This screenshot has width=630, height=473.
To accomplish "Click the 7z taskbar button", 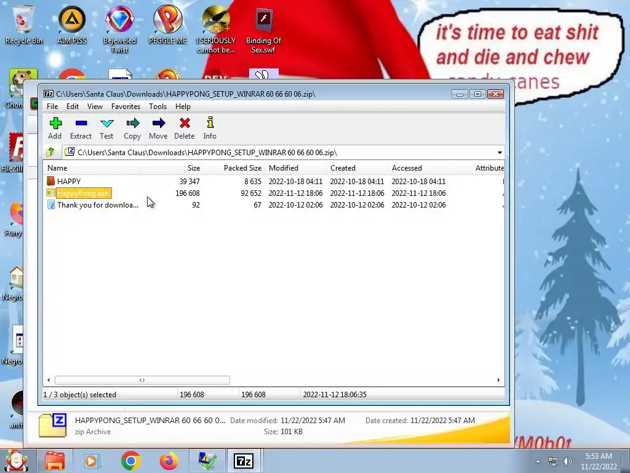I will coord(244,461).
